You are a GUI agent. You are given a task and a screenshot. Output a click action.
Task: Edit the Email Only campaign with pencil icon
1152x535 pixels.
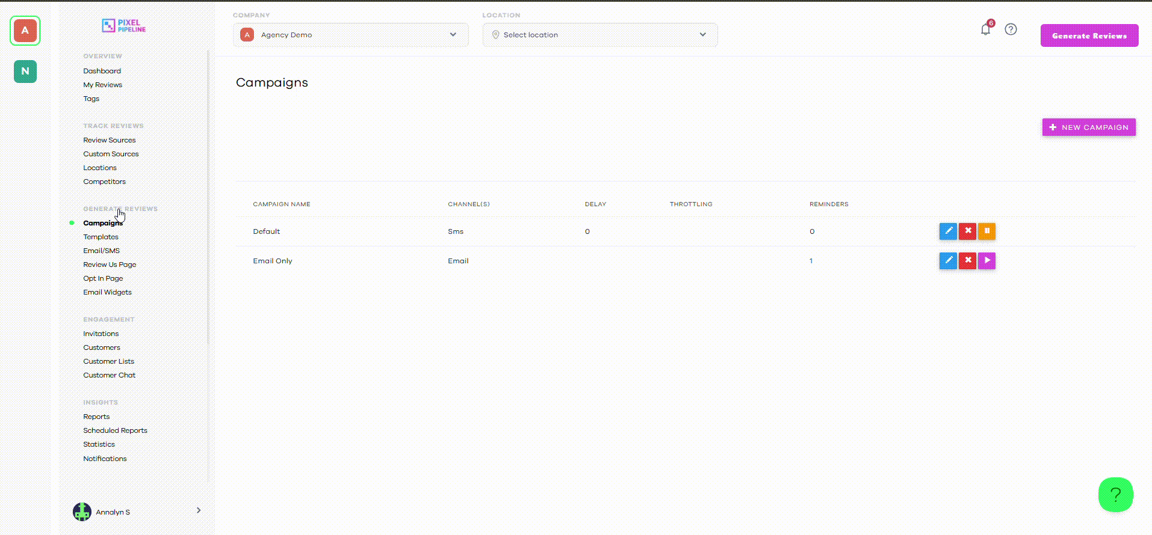point(948,261)
